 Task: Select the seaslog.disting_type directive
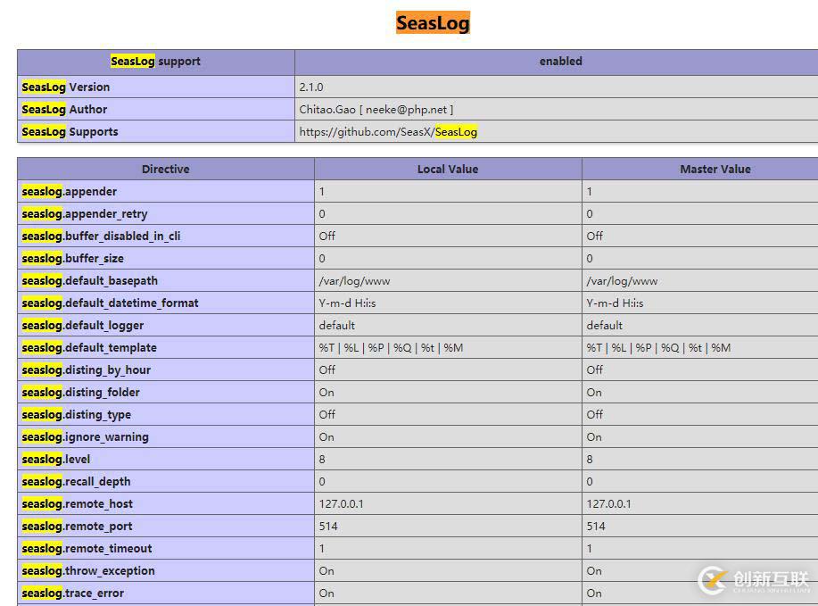pos(76,415)
